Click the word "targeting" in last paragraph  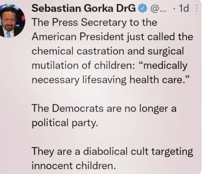172,152
